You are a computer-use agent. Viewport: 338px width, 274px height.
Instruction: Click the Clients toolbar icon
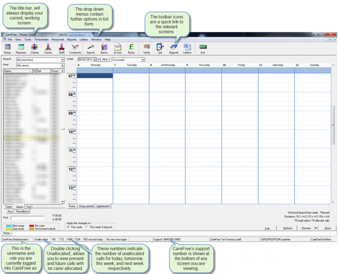click(x=35, y=48)
